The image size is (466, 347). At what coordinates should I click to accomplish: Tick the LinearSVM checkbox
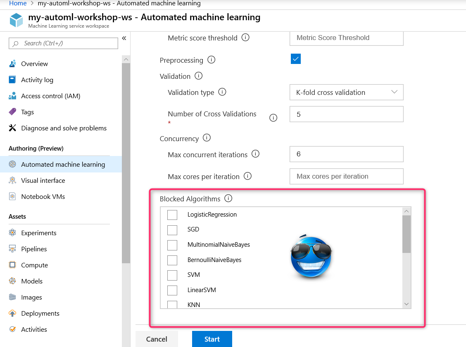172,290
